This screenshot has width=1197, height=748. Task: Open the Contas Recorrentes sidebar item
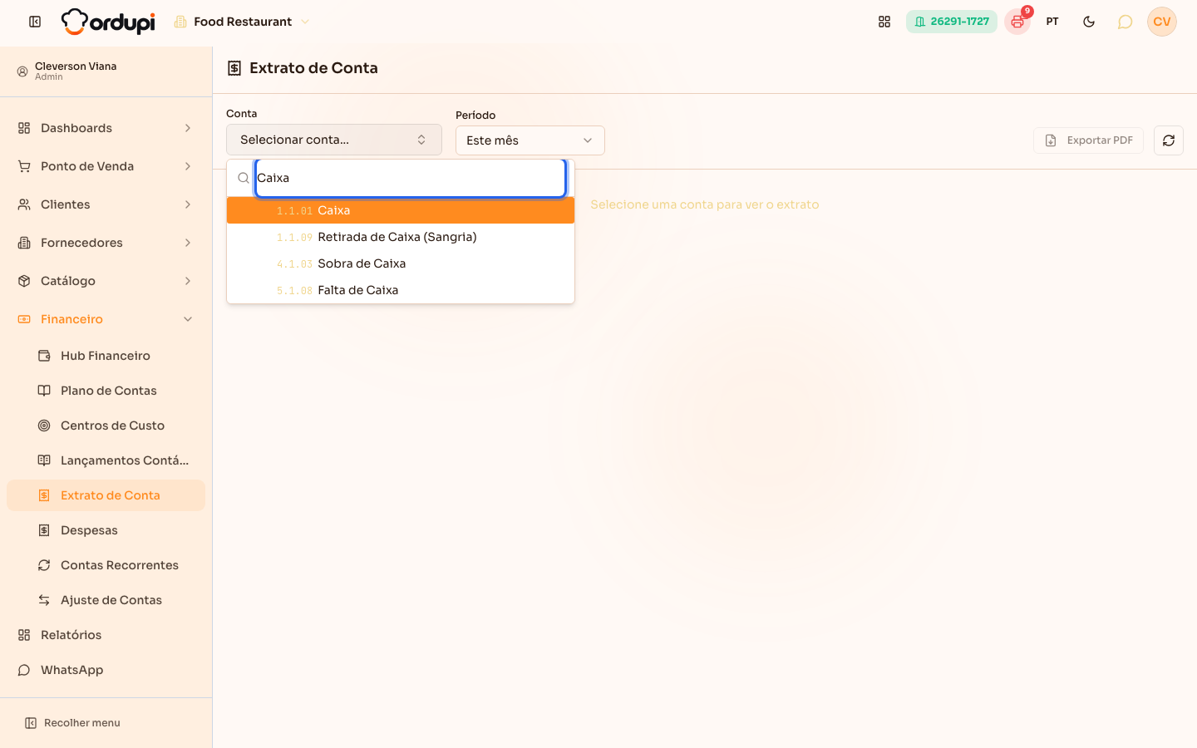pos(106,565)
